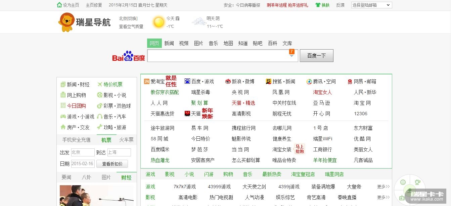The height and width of the screenshot is (206, 451).
Task: Click the orange 7 badge in the search box
Action: (x=291, y=52)
